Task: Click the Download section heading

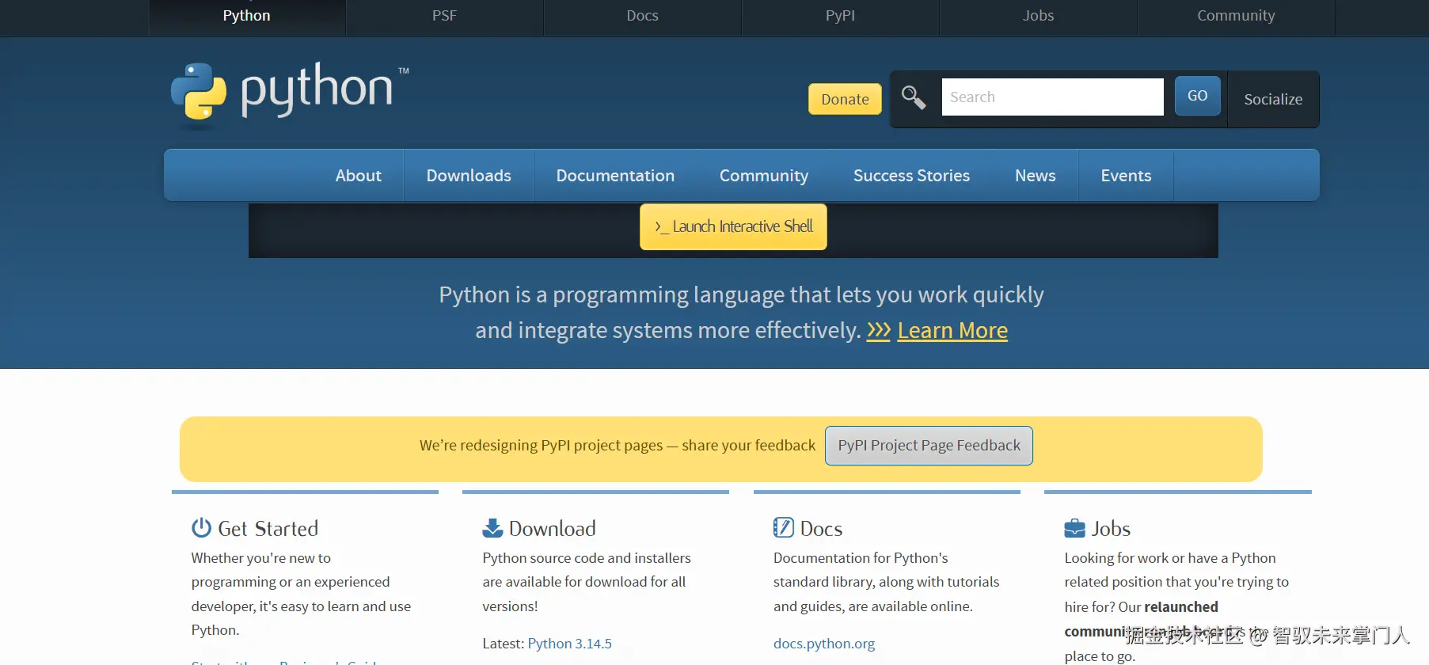Action: pos(553,528)
